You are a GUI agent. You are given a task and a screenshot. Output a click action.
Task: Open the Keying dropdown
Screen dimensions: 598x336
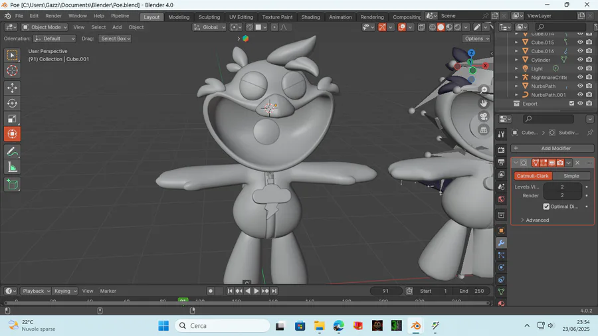click(65, 291)
